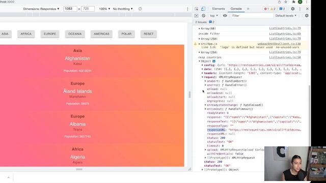Image resolution: width=326 pixels, height=183 pixels.
Task: Click the Afghanistan country name
Action: [x=77, y=58]
